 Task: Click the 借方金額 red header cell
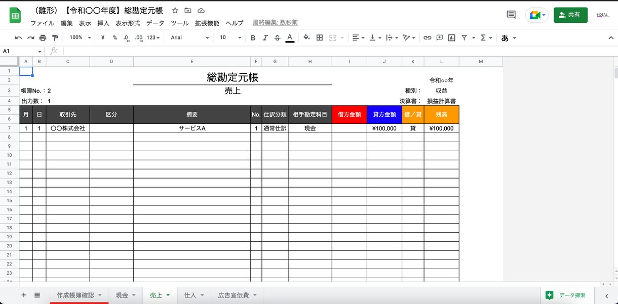(350, 115)
